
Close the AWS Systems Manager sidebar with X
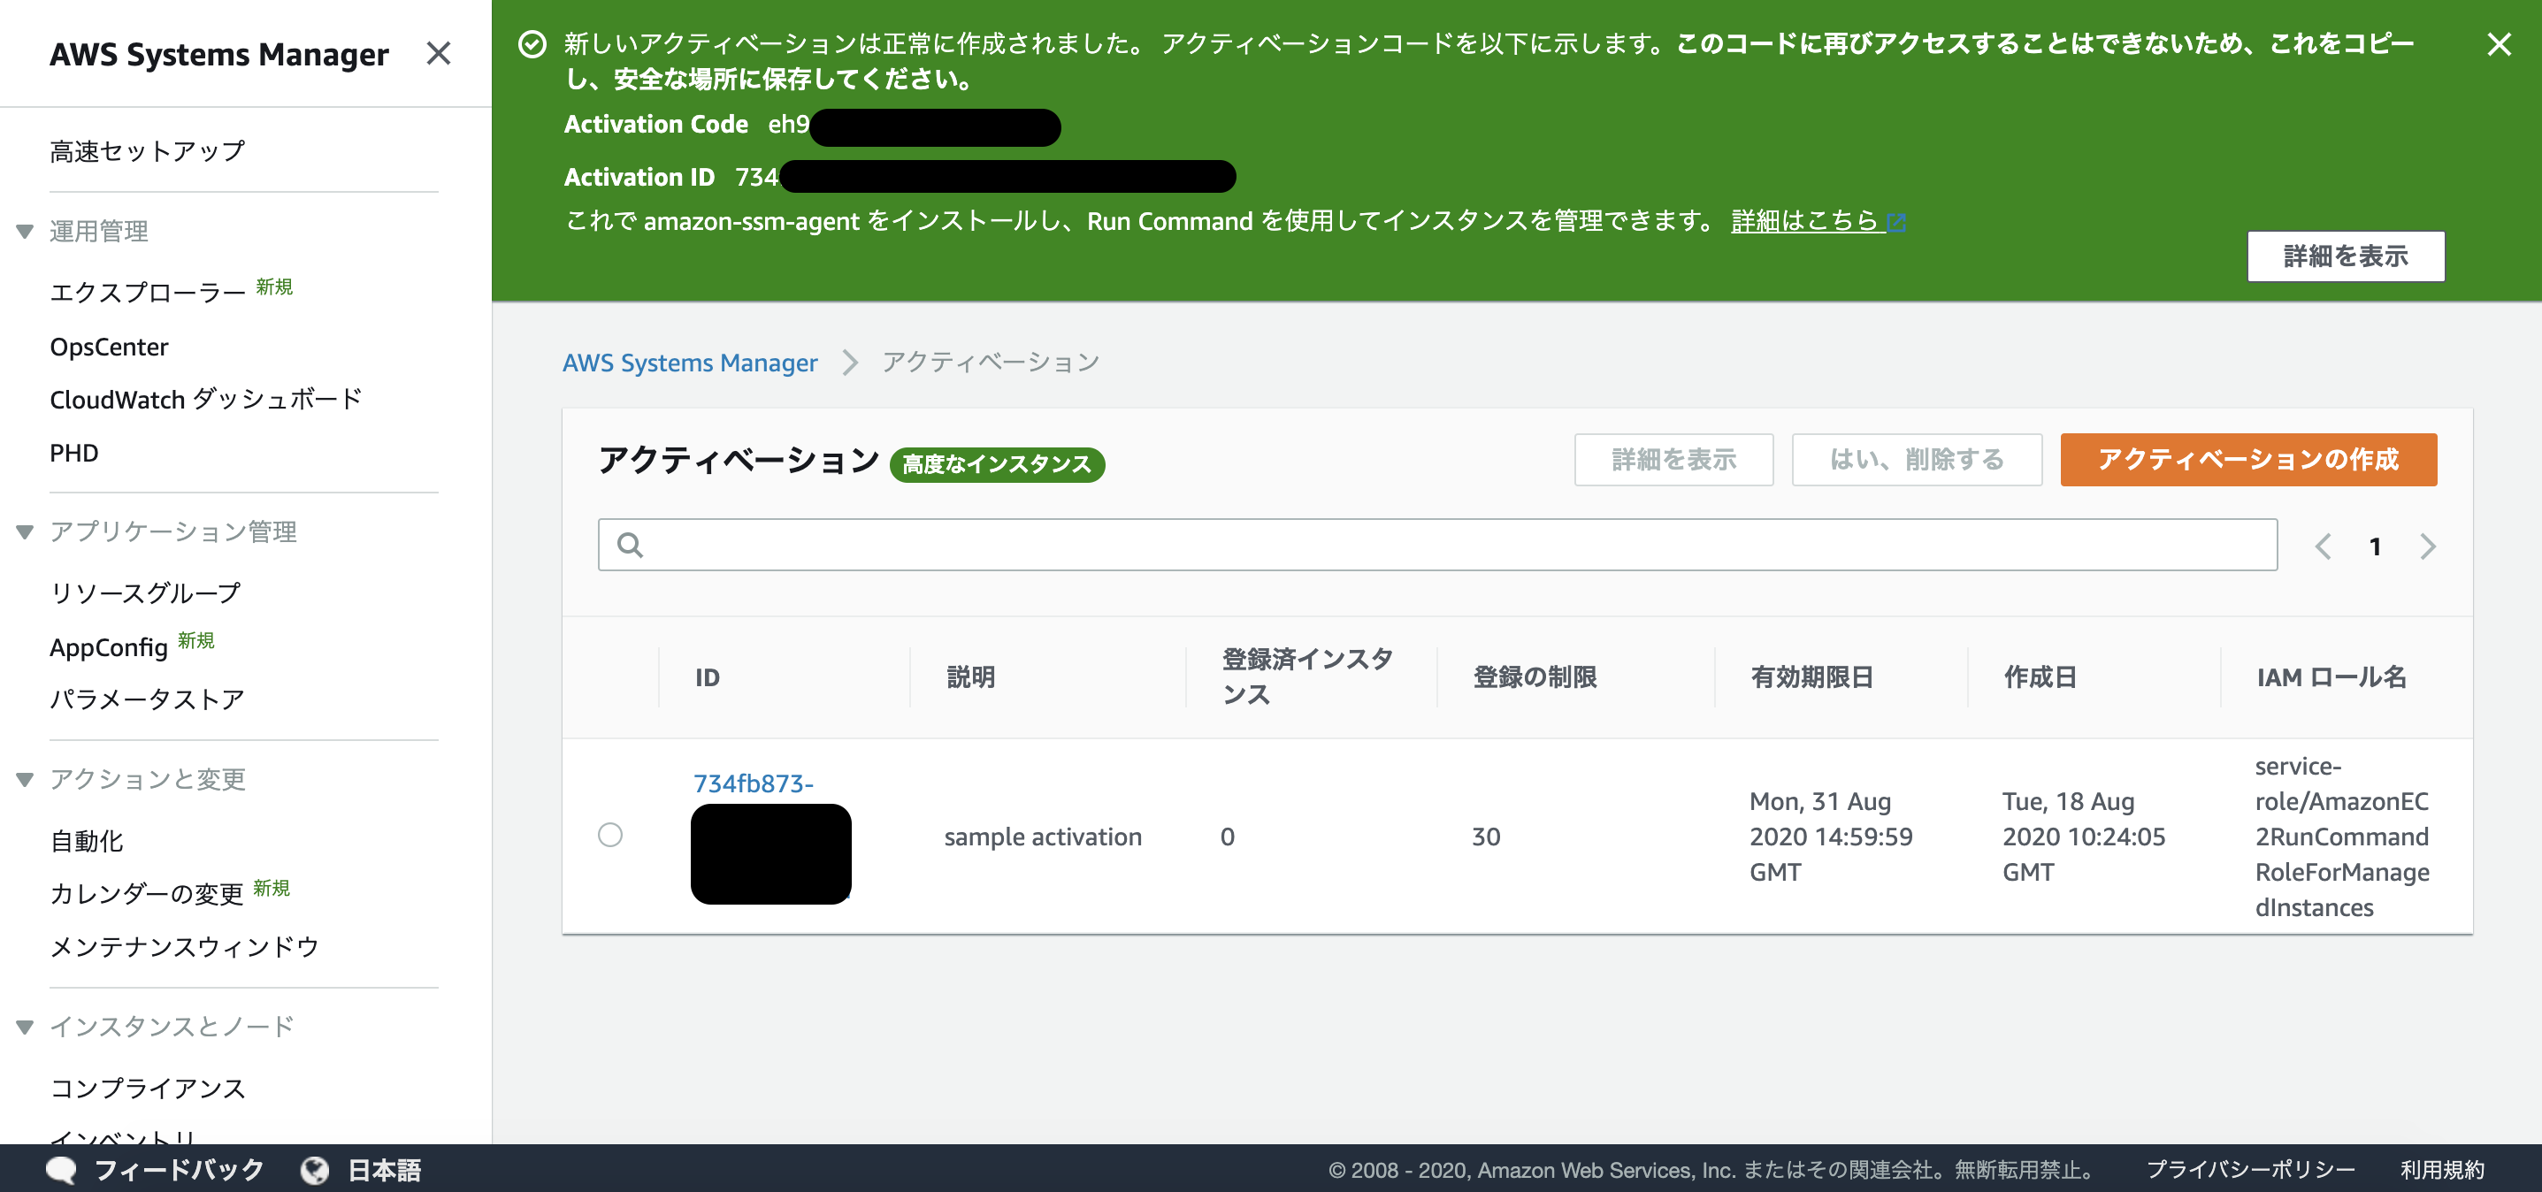tap(438, 54)
